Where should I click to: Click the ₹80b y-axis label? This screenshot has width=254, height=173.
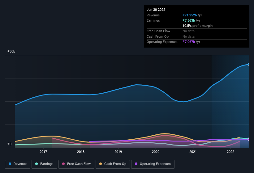[x=11, y=51]
